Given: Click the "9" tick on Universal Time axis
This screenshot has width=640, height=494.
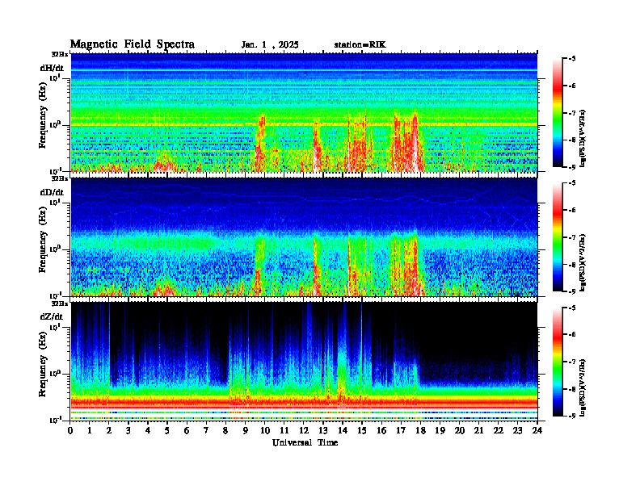Looking at the screenshot, I should pos(246,430).
